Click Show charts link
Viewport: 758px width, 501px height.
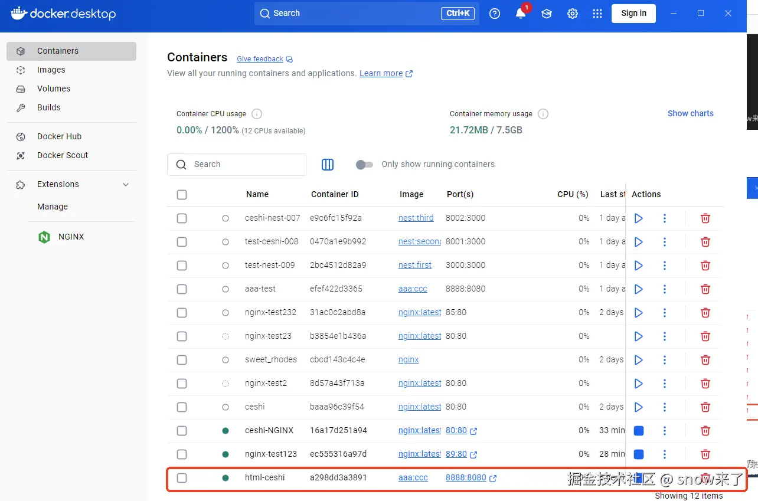[690, 113]
